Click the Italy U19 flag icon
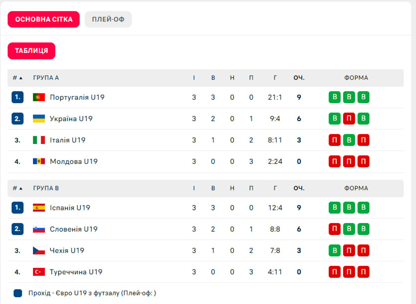Viewport: 416px width, 304px height. 39,140
